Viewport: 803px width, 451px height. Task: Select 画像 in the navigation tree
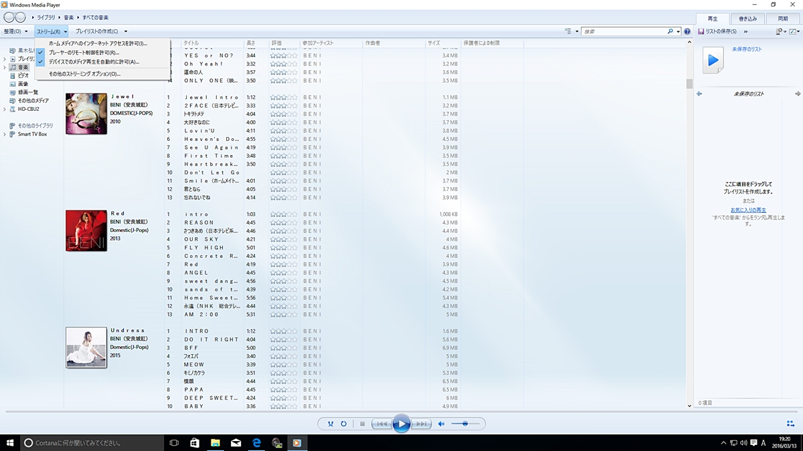[x=23, y=84]
